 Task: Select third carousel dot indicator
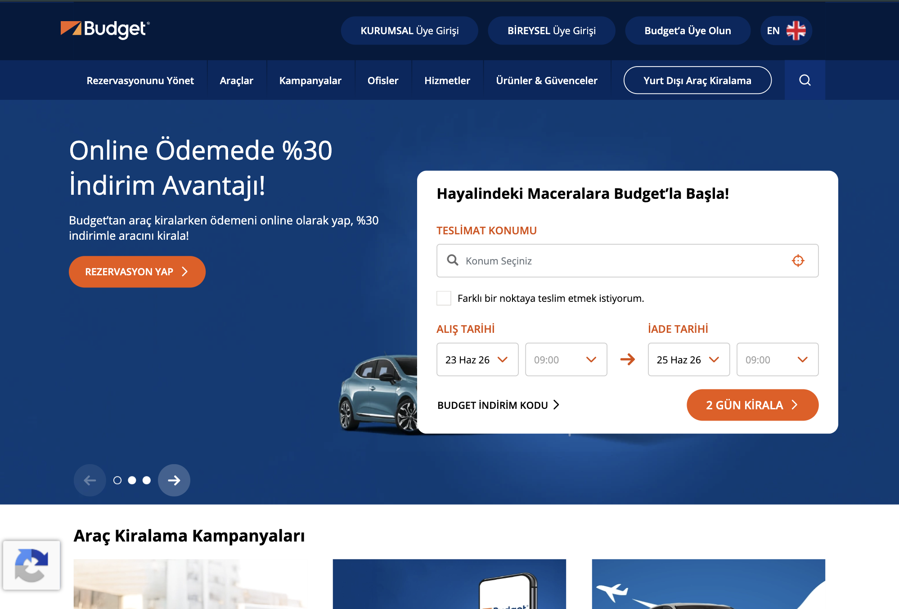pos(147,480)
